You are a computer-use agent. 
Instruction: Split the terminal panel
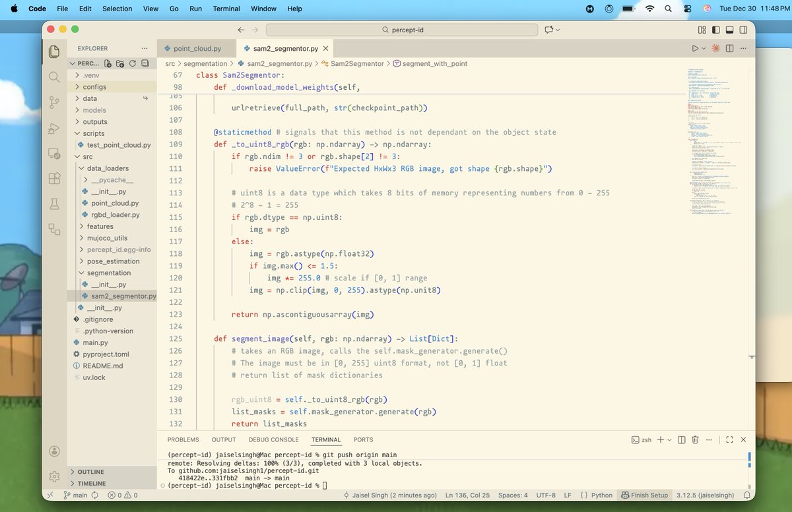coord(682,439)
